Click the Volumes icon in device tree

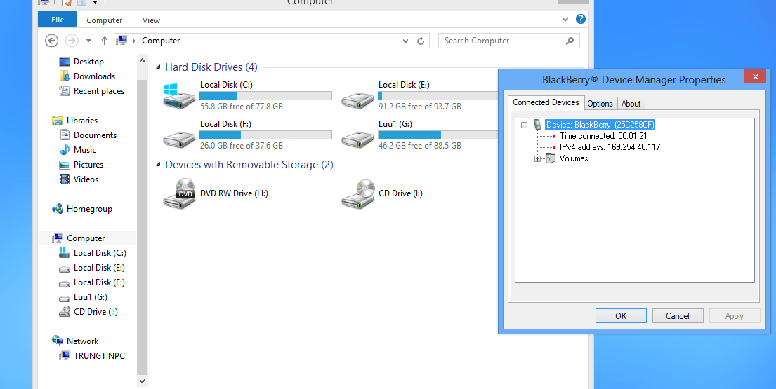551,158
